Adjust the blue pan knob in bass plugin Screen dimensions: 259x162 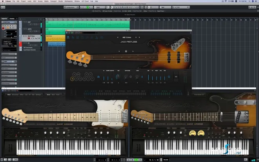pos(118,77)
